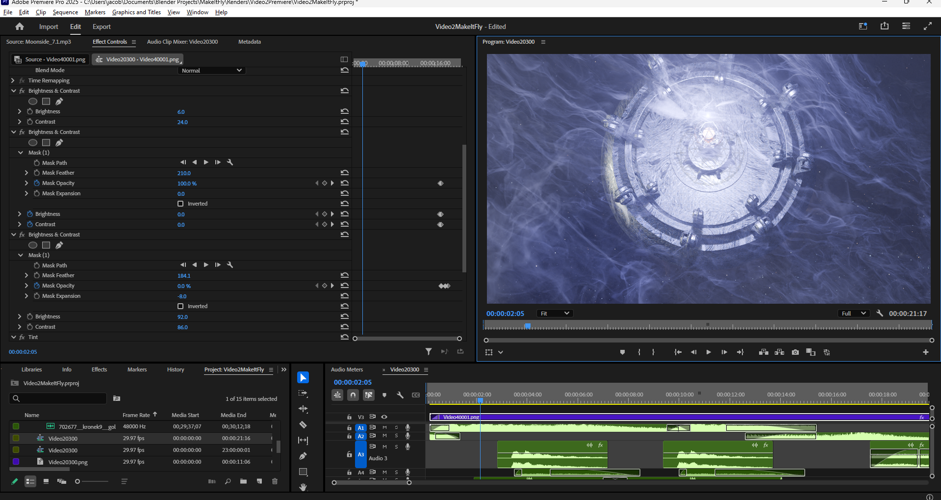The width and height of the screenshot is (941, 500).
Task: Go to Export workspace
Action: point(102,26)
